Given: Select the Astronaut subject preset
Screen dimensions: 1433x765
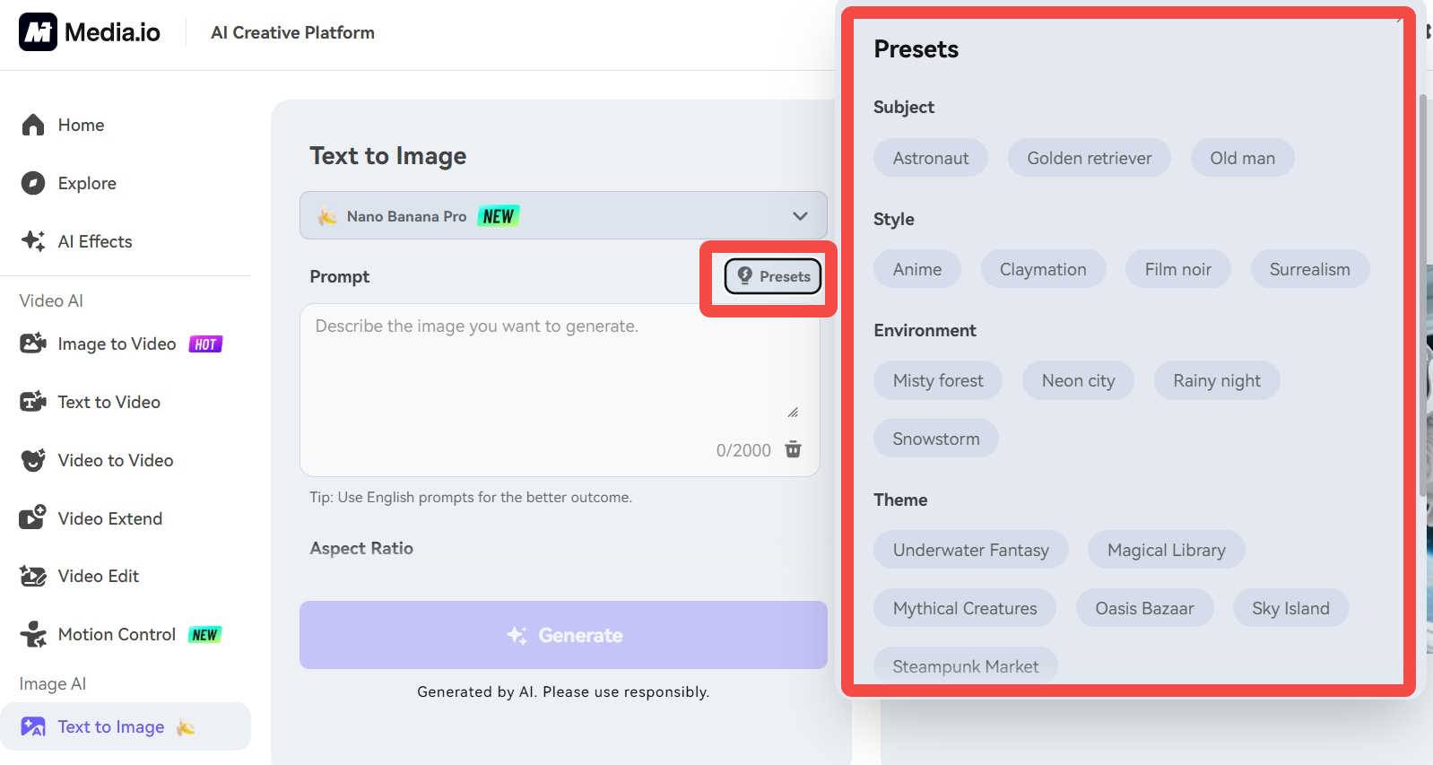Looking at the screenshot, I should [930, 158].
